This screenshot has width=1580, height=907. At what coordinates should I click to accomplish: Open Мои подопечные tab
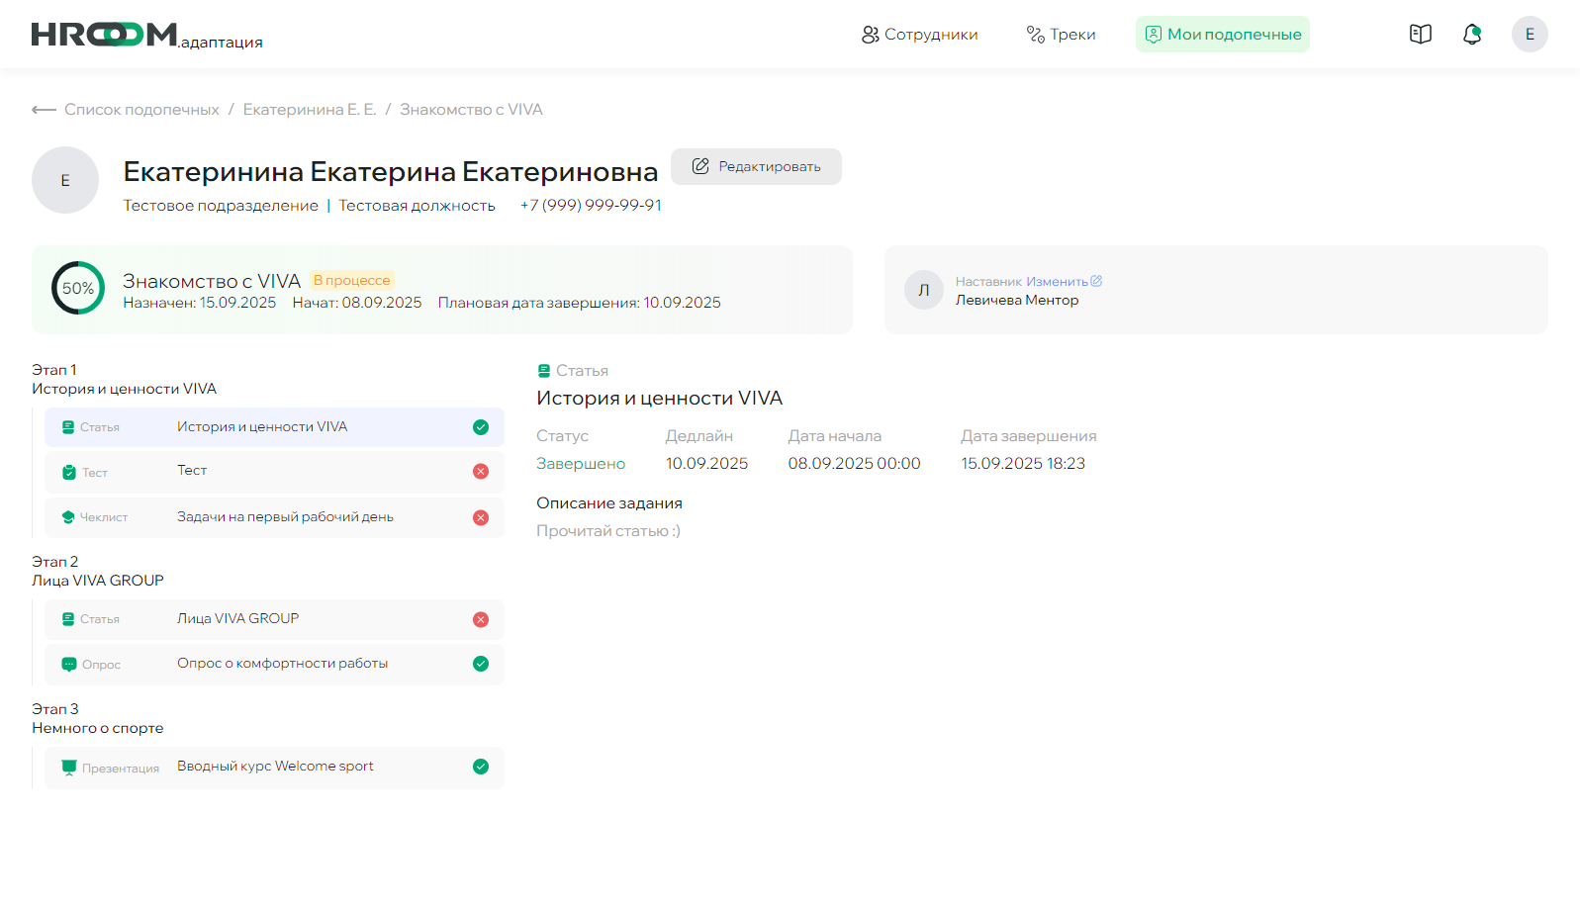point(1222,35)
